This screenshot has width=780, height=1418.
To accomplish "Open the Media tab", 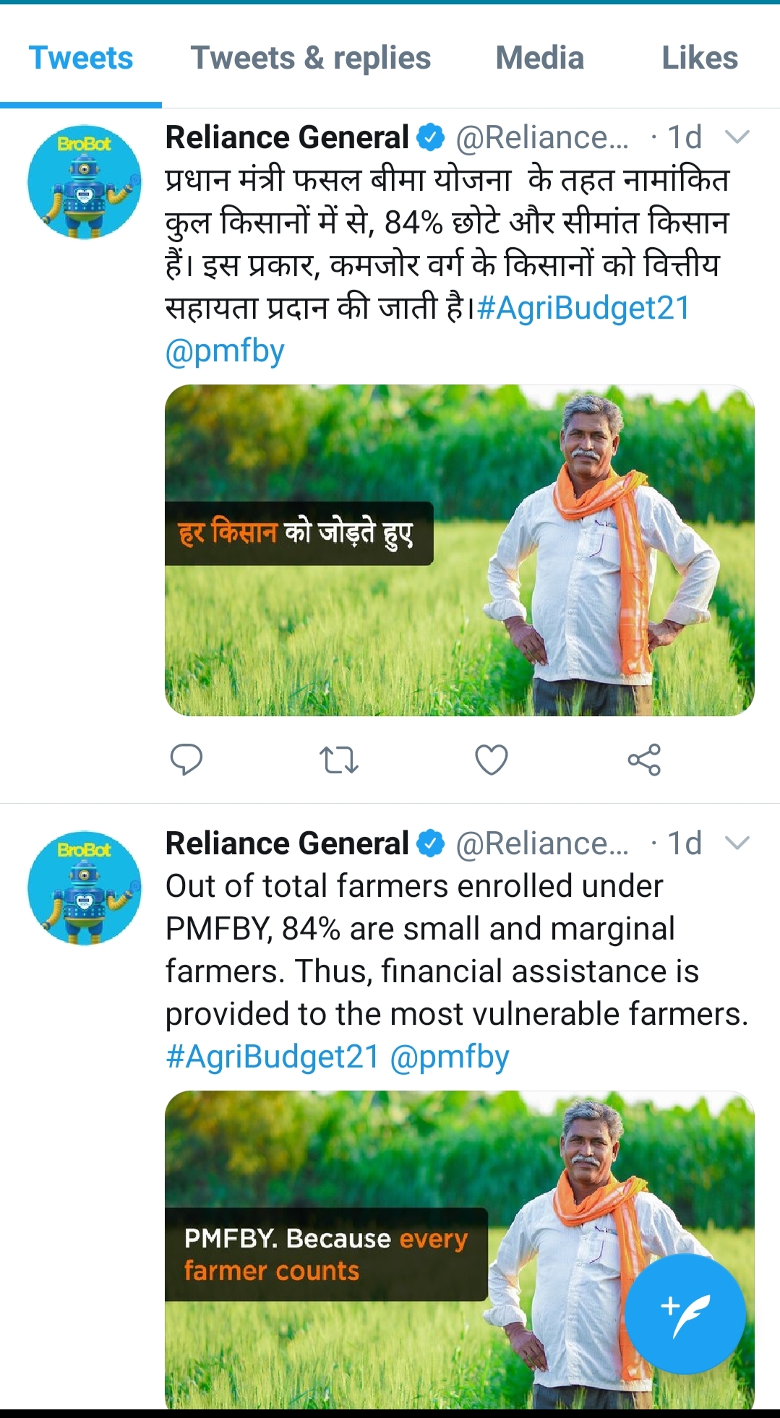I will coord(539,58).
